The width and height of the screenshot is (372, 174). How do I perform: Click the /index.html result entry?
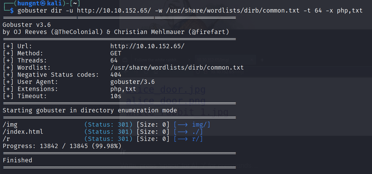(x=23, y=132)
